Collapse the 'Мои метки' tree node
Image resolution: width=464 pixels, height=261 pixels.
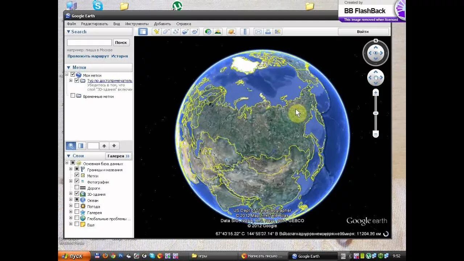pyautogui.click(x=67, y=74)
